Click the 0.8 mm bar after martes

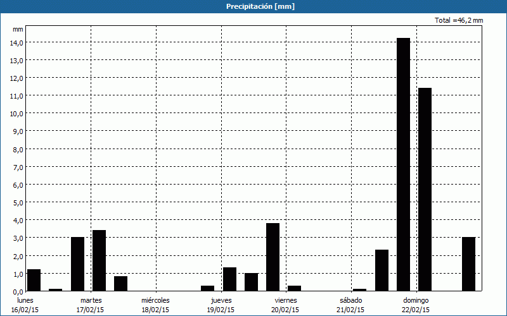pos(120,284)
